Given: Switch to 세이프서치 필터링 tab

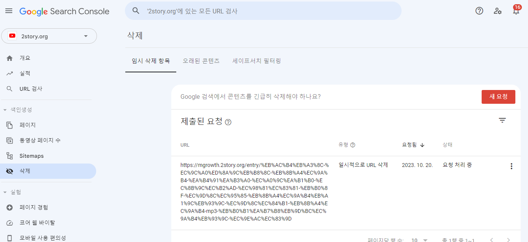Looking at the screenshot, I should coord(257,61).
